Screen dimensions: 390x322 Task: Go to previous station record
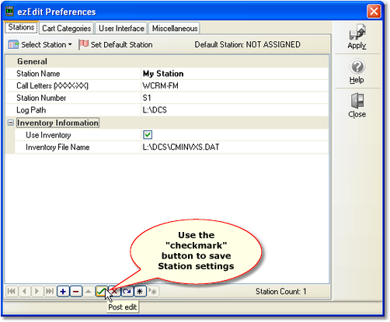click(24, 292)
